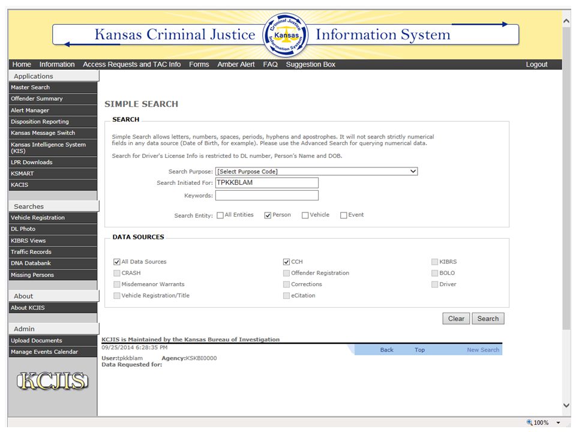
Task: Open KACIS in sidebar
Action: point(53,185)
